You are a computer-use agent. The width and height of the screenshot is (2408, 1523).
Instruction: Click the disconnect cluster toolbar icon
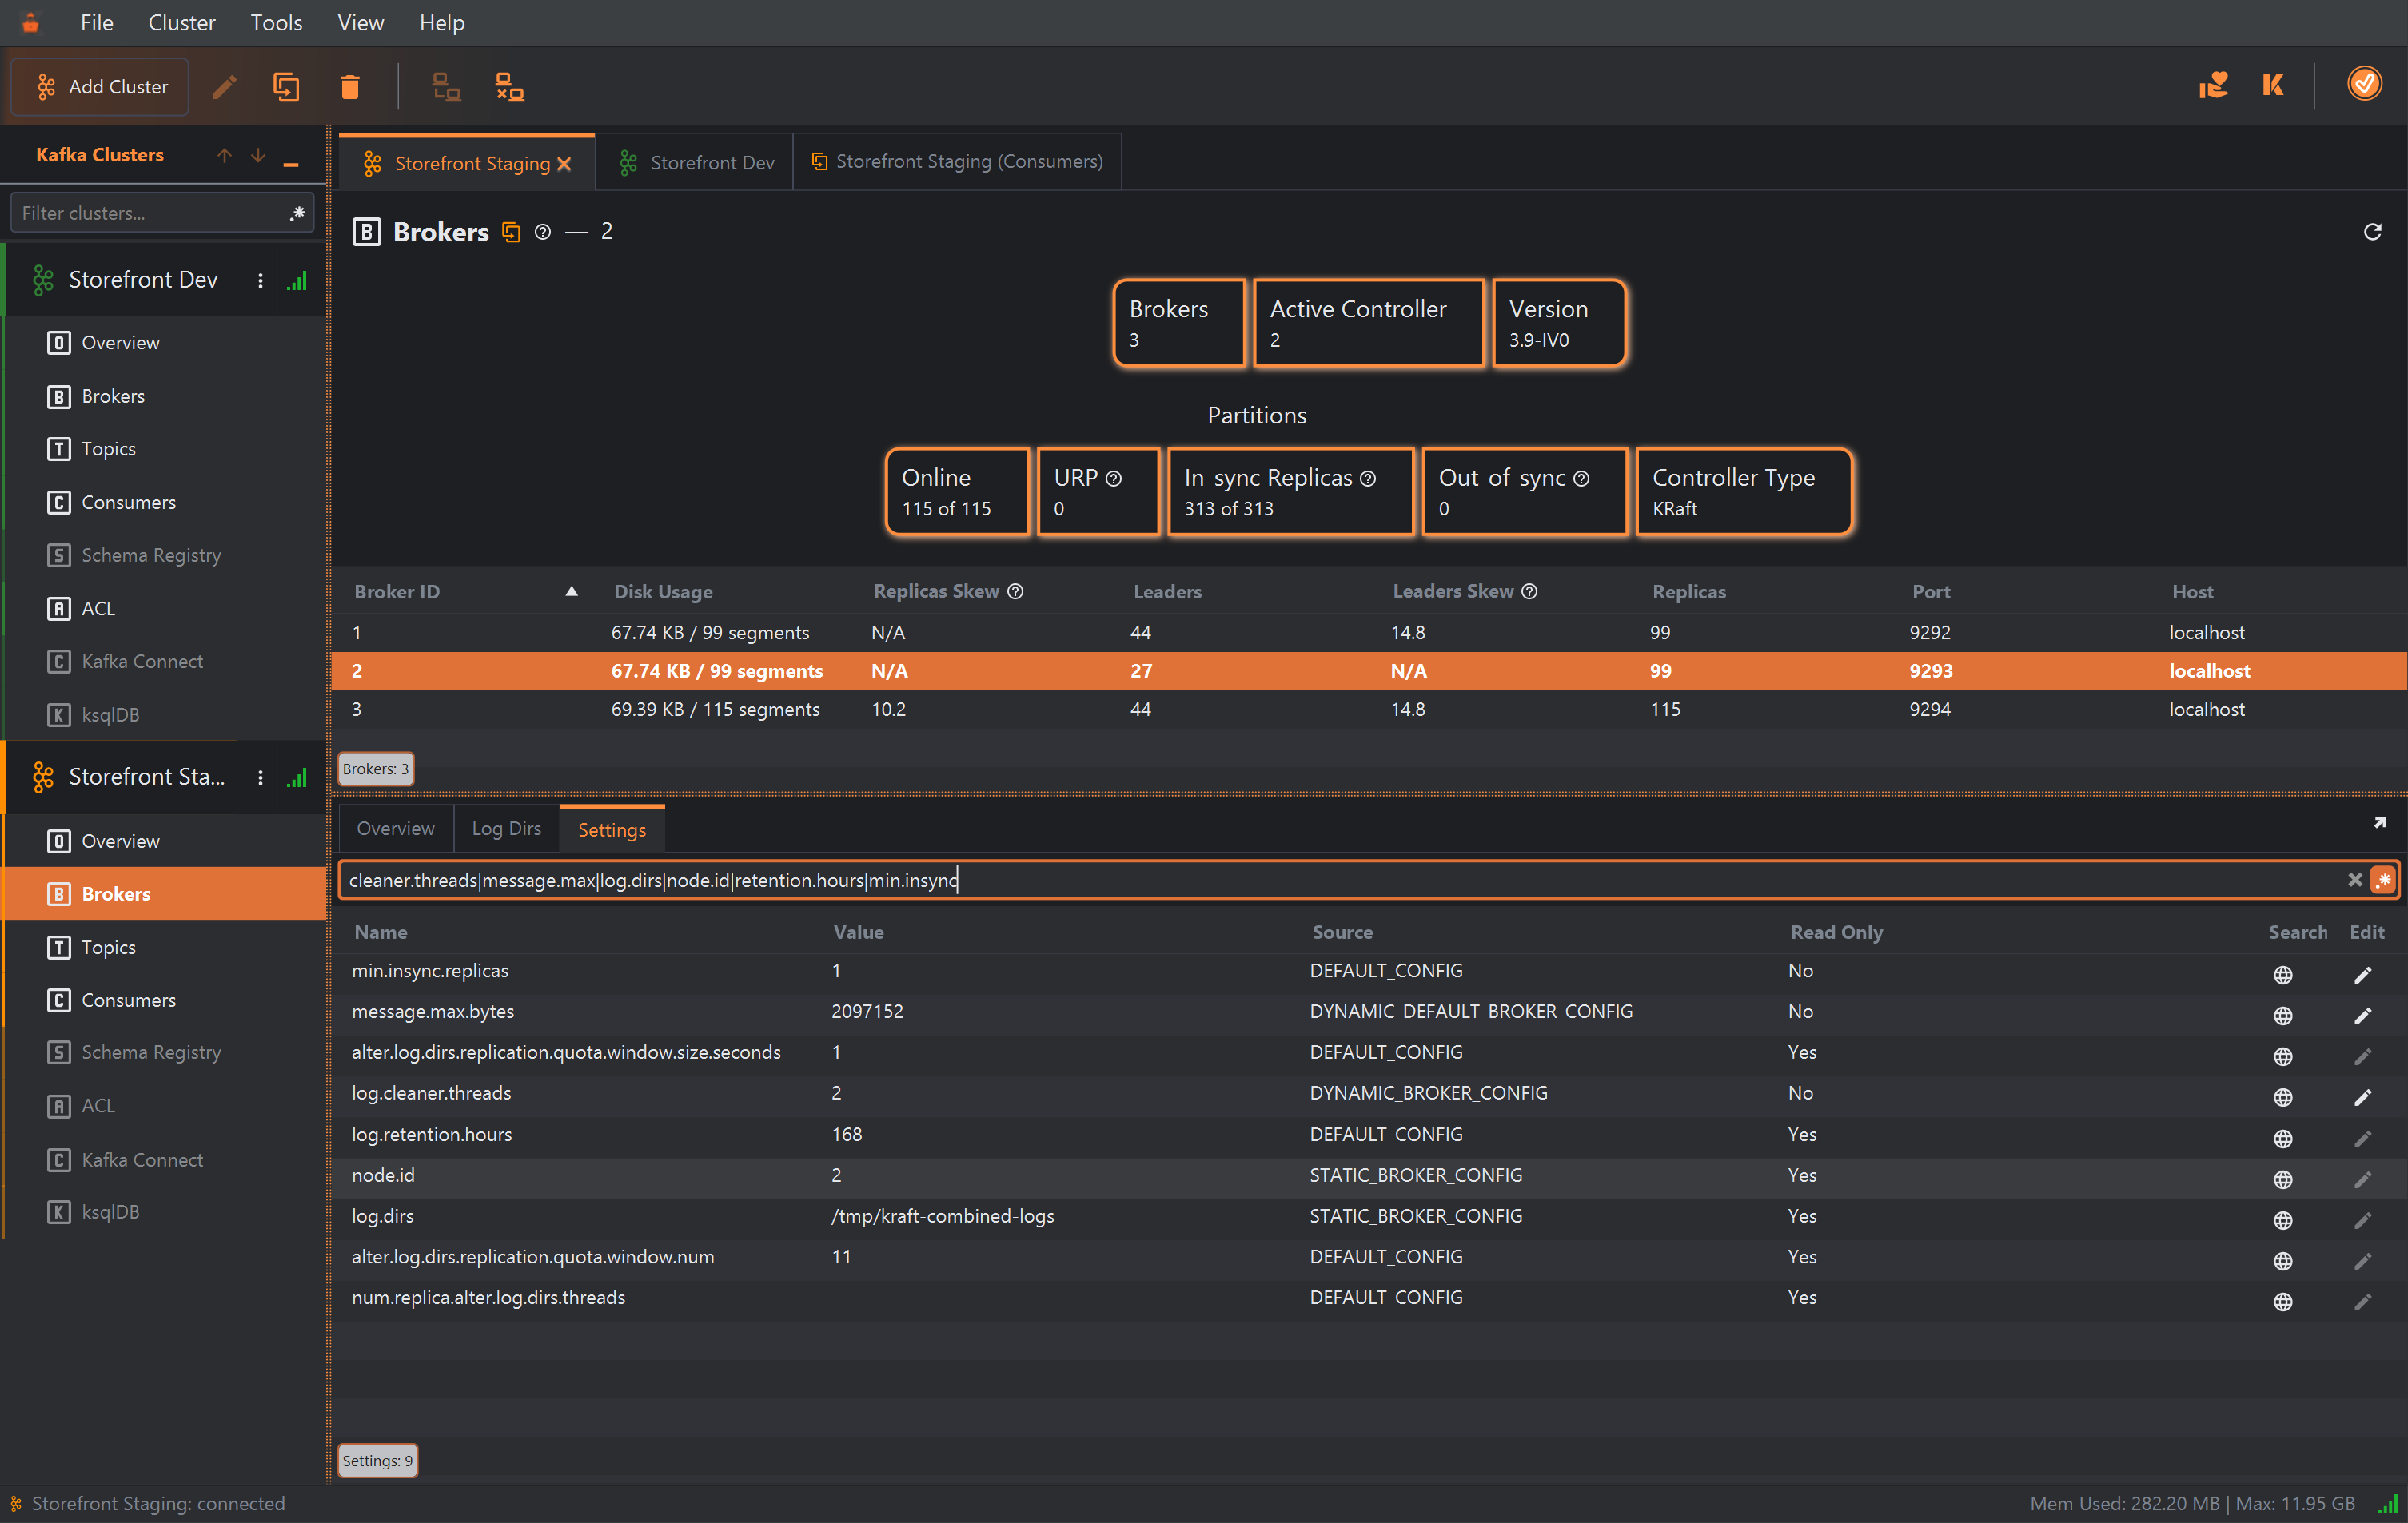(x=509, y=87)
